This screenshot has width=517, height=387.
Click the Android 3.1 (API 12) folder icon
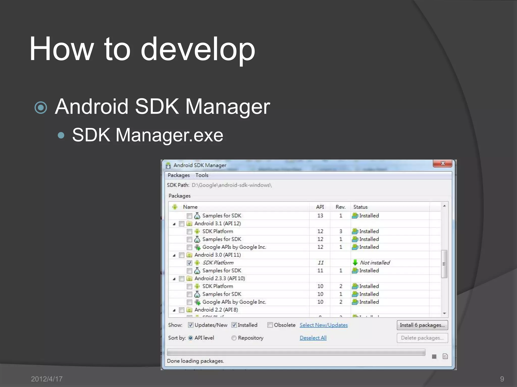coord(189,223)
